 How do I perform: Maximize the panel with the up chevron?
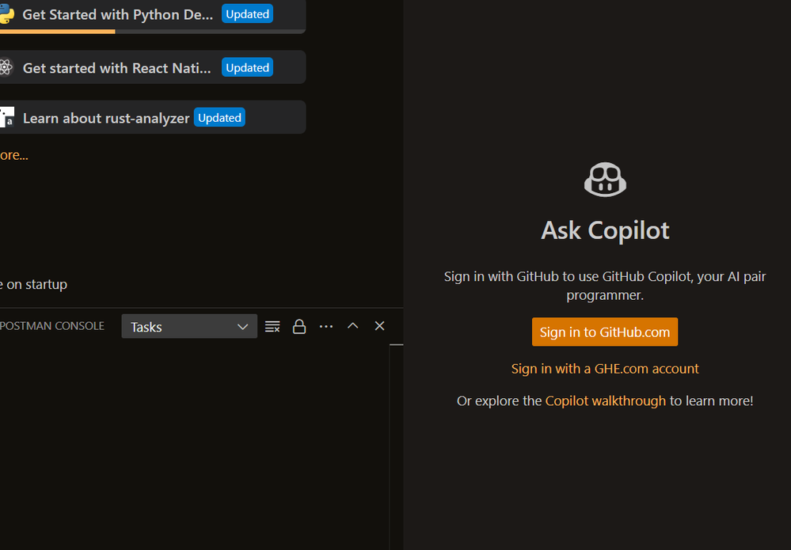(353, 326)
